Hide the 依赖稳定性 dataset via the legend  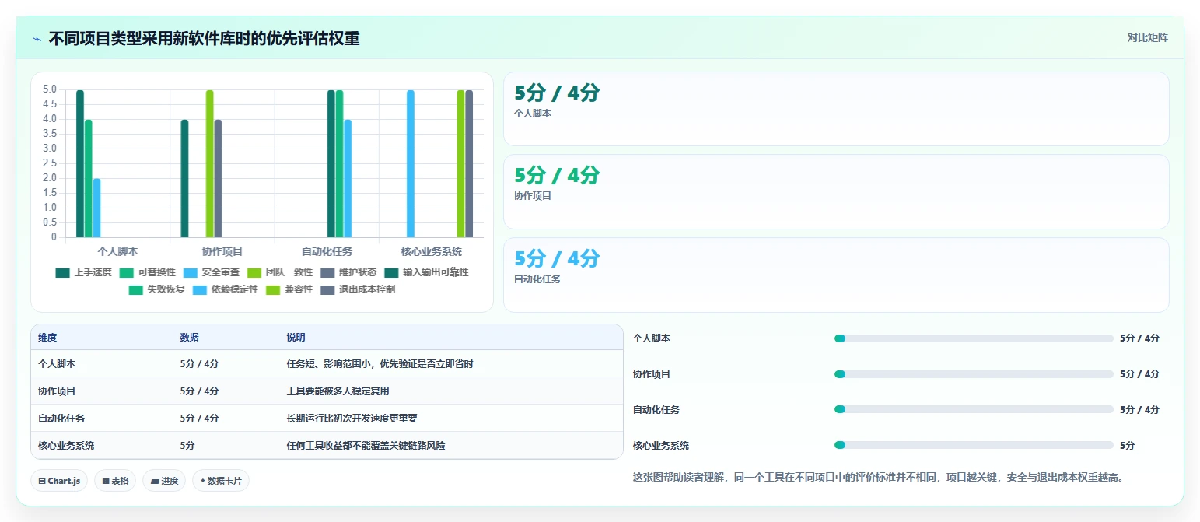(x=226, y=290)
